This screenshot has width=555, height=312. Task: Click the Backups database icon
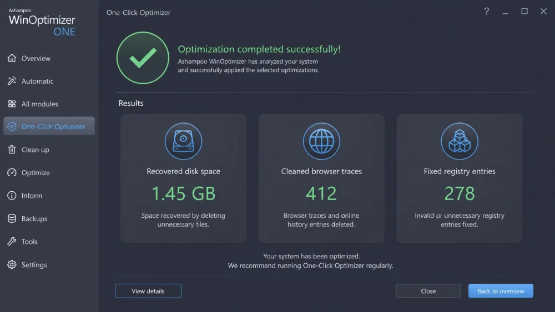[12, 218]
